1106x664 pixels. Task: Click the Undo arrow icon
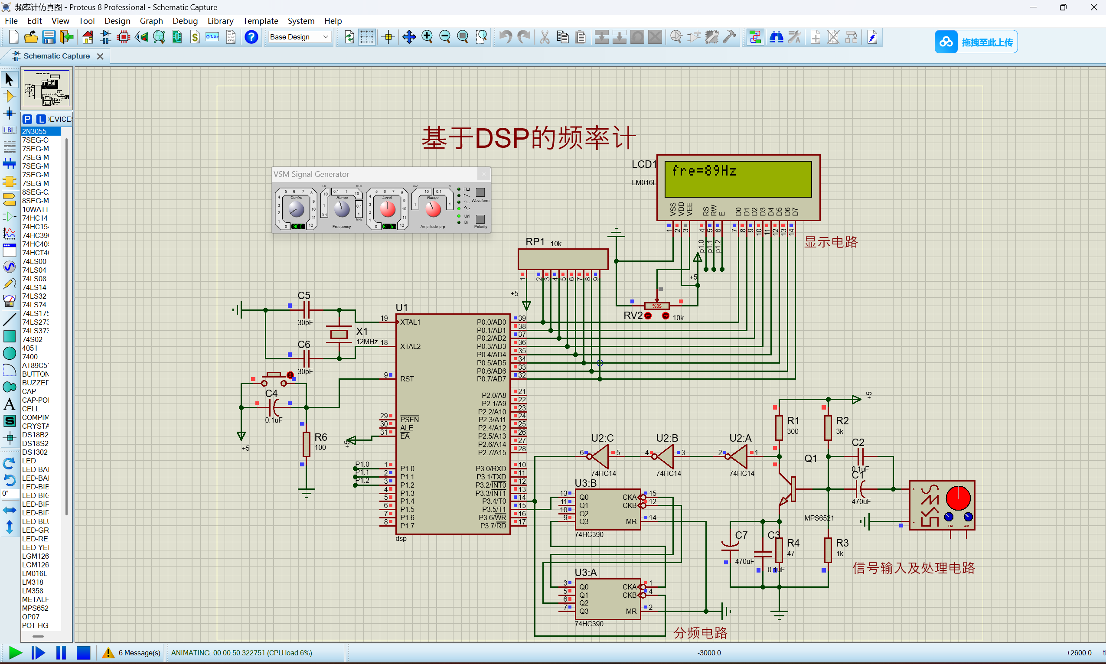(x=506, y=37)
